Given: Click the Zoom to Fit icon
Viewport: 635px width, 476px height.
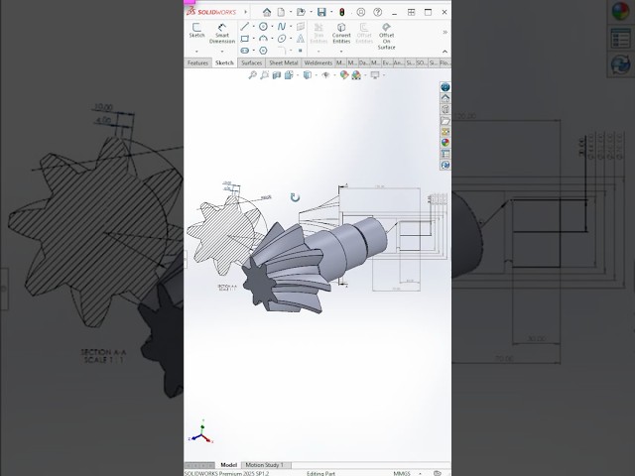Looking at the screenshot, I should click(x=252, y=75).
